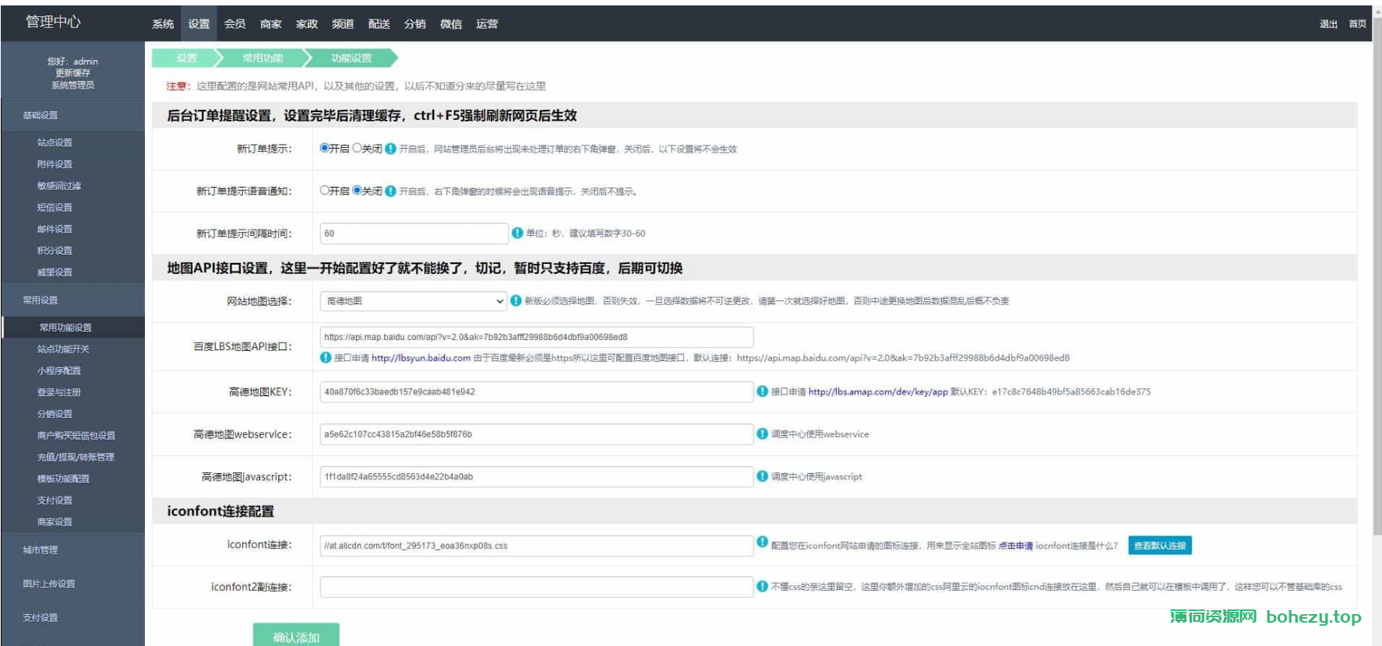Expand 图片上传设置 sidebar section
1382x646 pixels.
[72, 584]
